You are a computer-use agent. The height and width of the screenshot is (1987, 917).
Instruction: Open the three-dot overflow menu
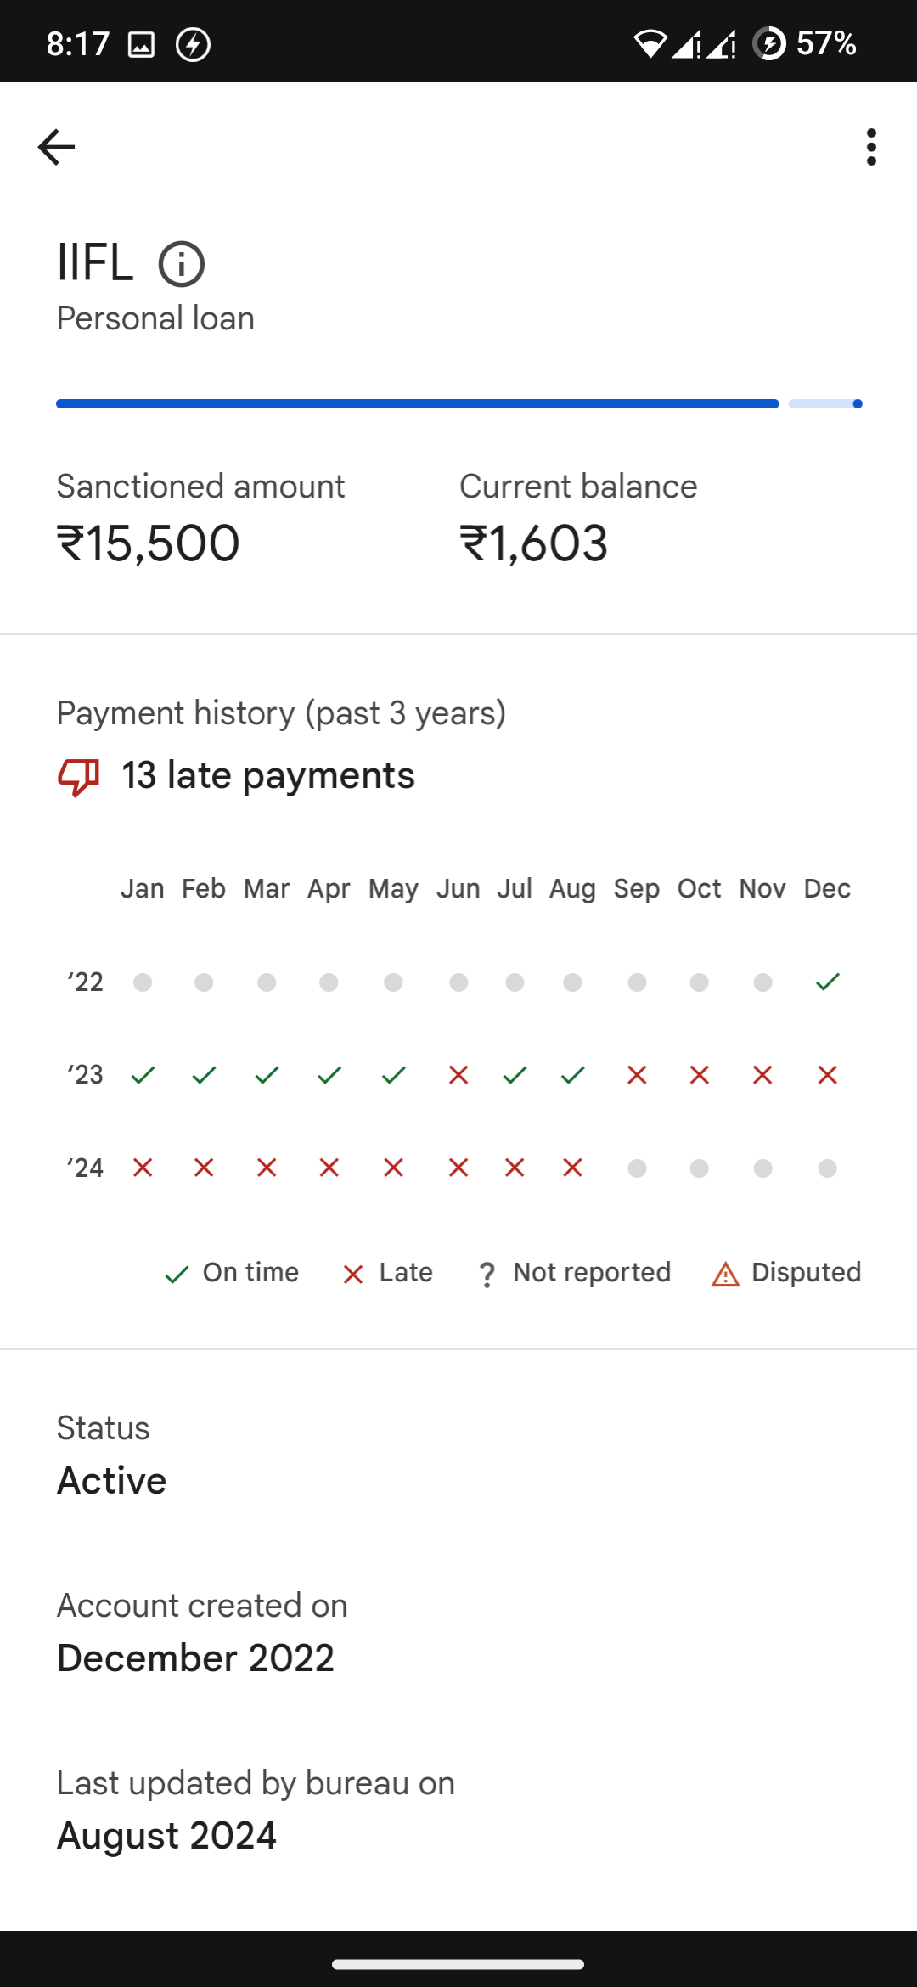pyautogui.click(x=870, y=147)
